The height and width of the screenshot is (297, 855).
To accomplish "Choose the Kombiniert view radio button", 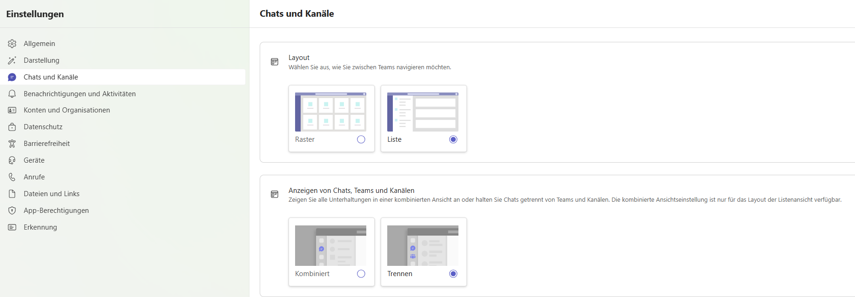I will [361, 274].
